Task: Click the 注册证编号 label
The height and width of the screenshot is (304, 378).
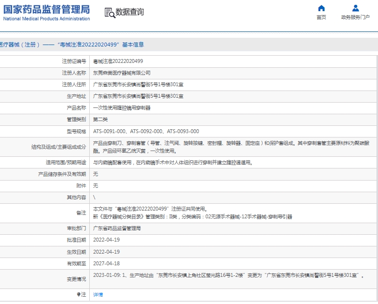Action: pos(74,61)
